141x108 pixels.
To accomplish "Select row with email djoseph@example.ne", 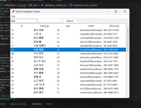I will [x=68, y=46].
